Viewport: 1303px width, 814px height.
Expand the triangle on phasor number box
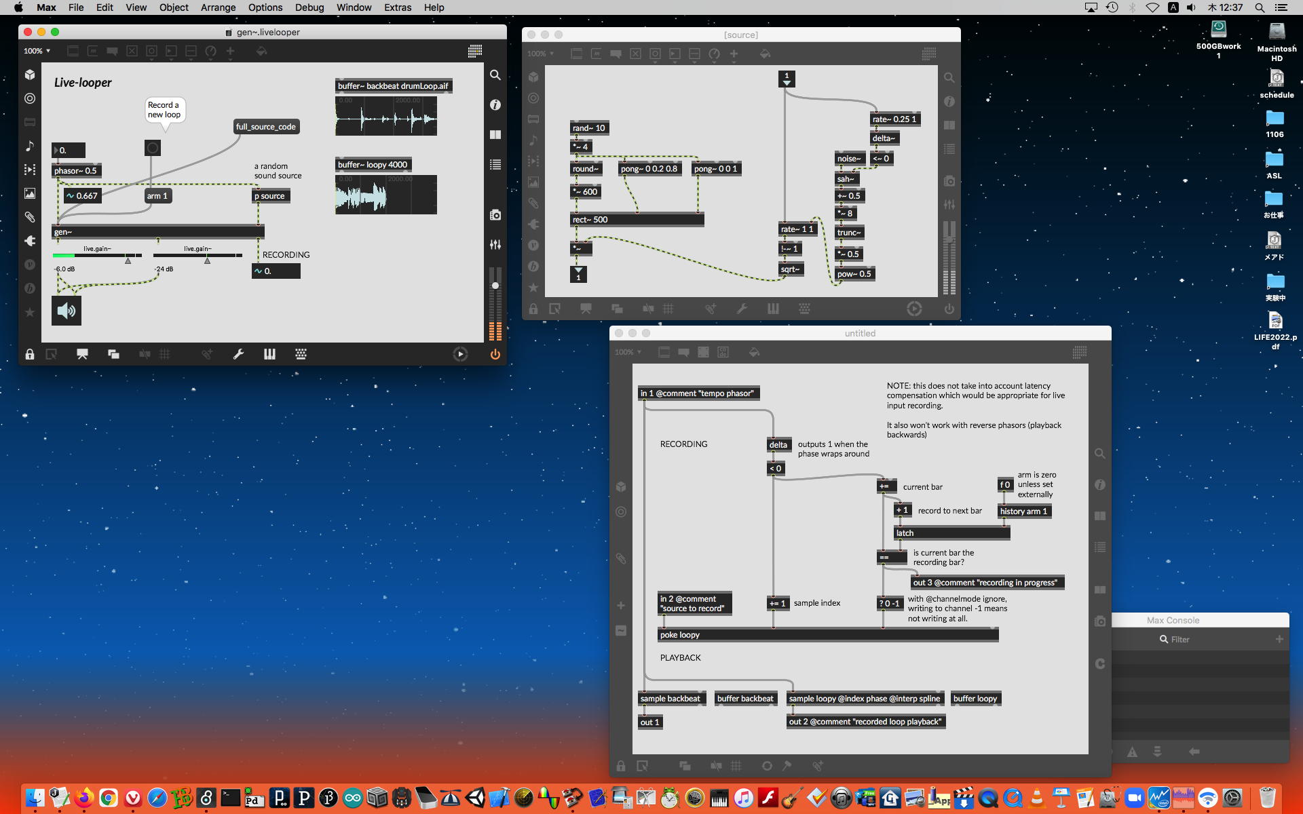coord(56,151)
